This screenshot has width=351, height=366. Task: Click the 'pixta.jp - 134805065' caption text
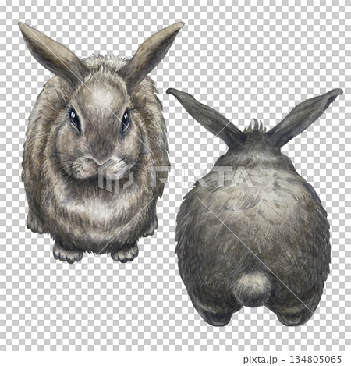tap(292, 360)
